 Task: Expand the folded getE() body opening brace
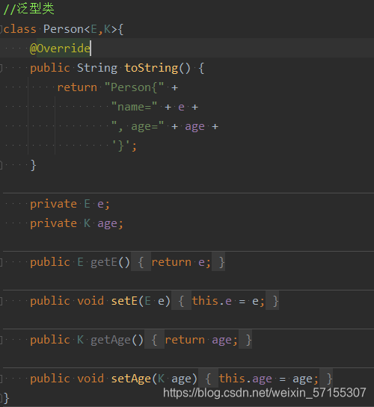click(141, 262)
